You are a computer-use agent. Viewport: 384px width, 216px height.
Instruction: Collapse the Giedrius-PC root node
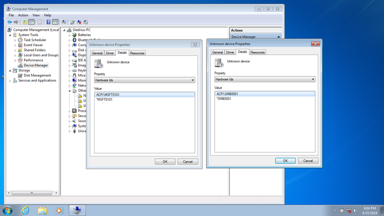click(64, 30)
